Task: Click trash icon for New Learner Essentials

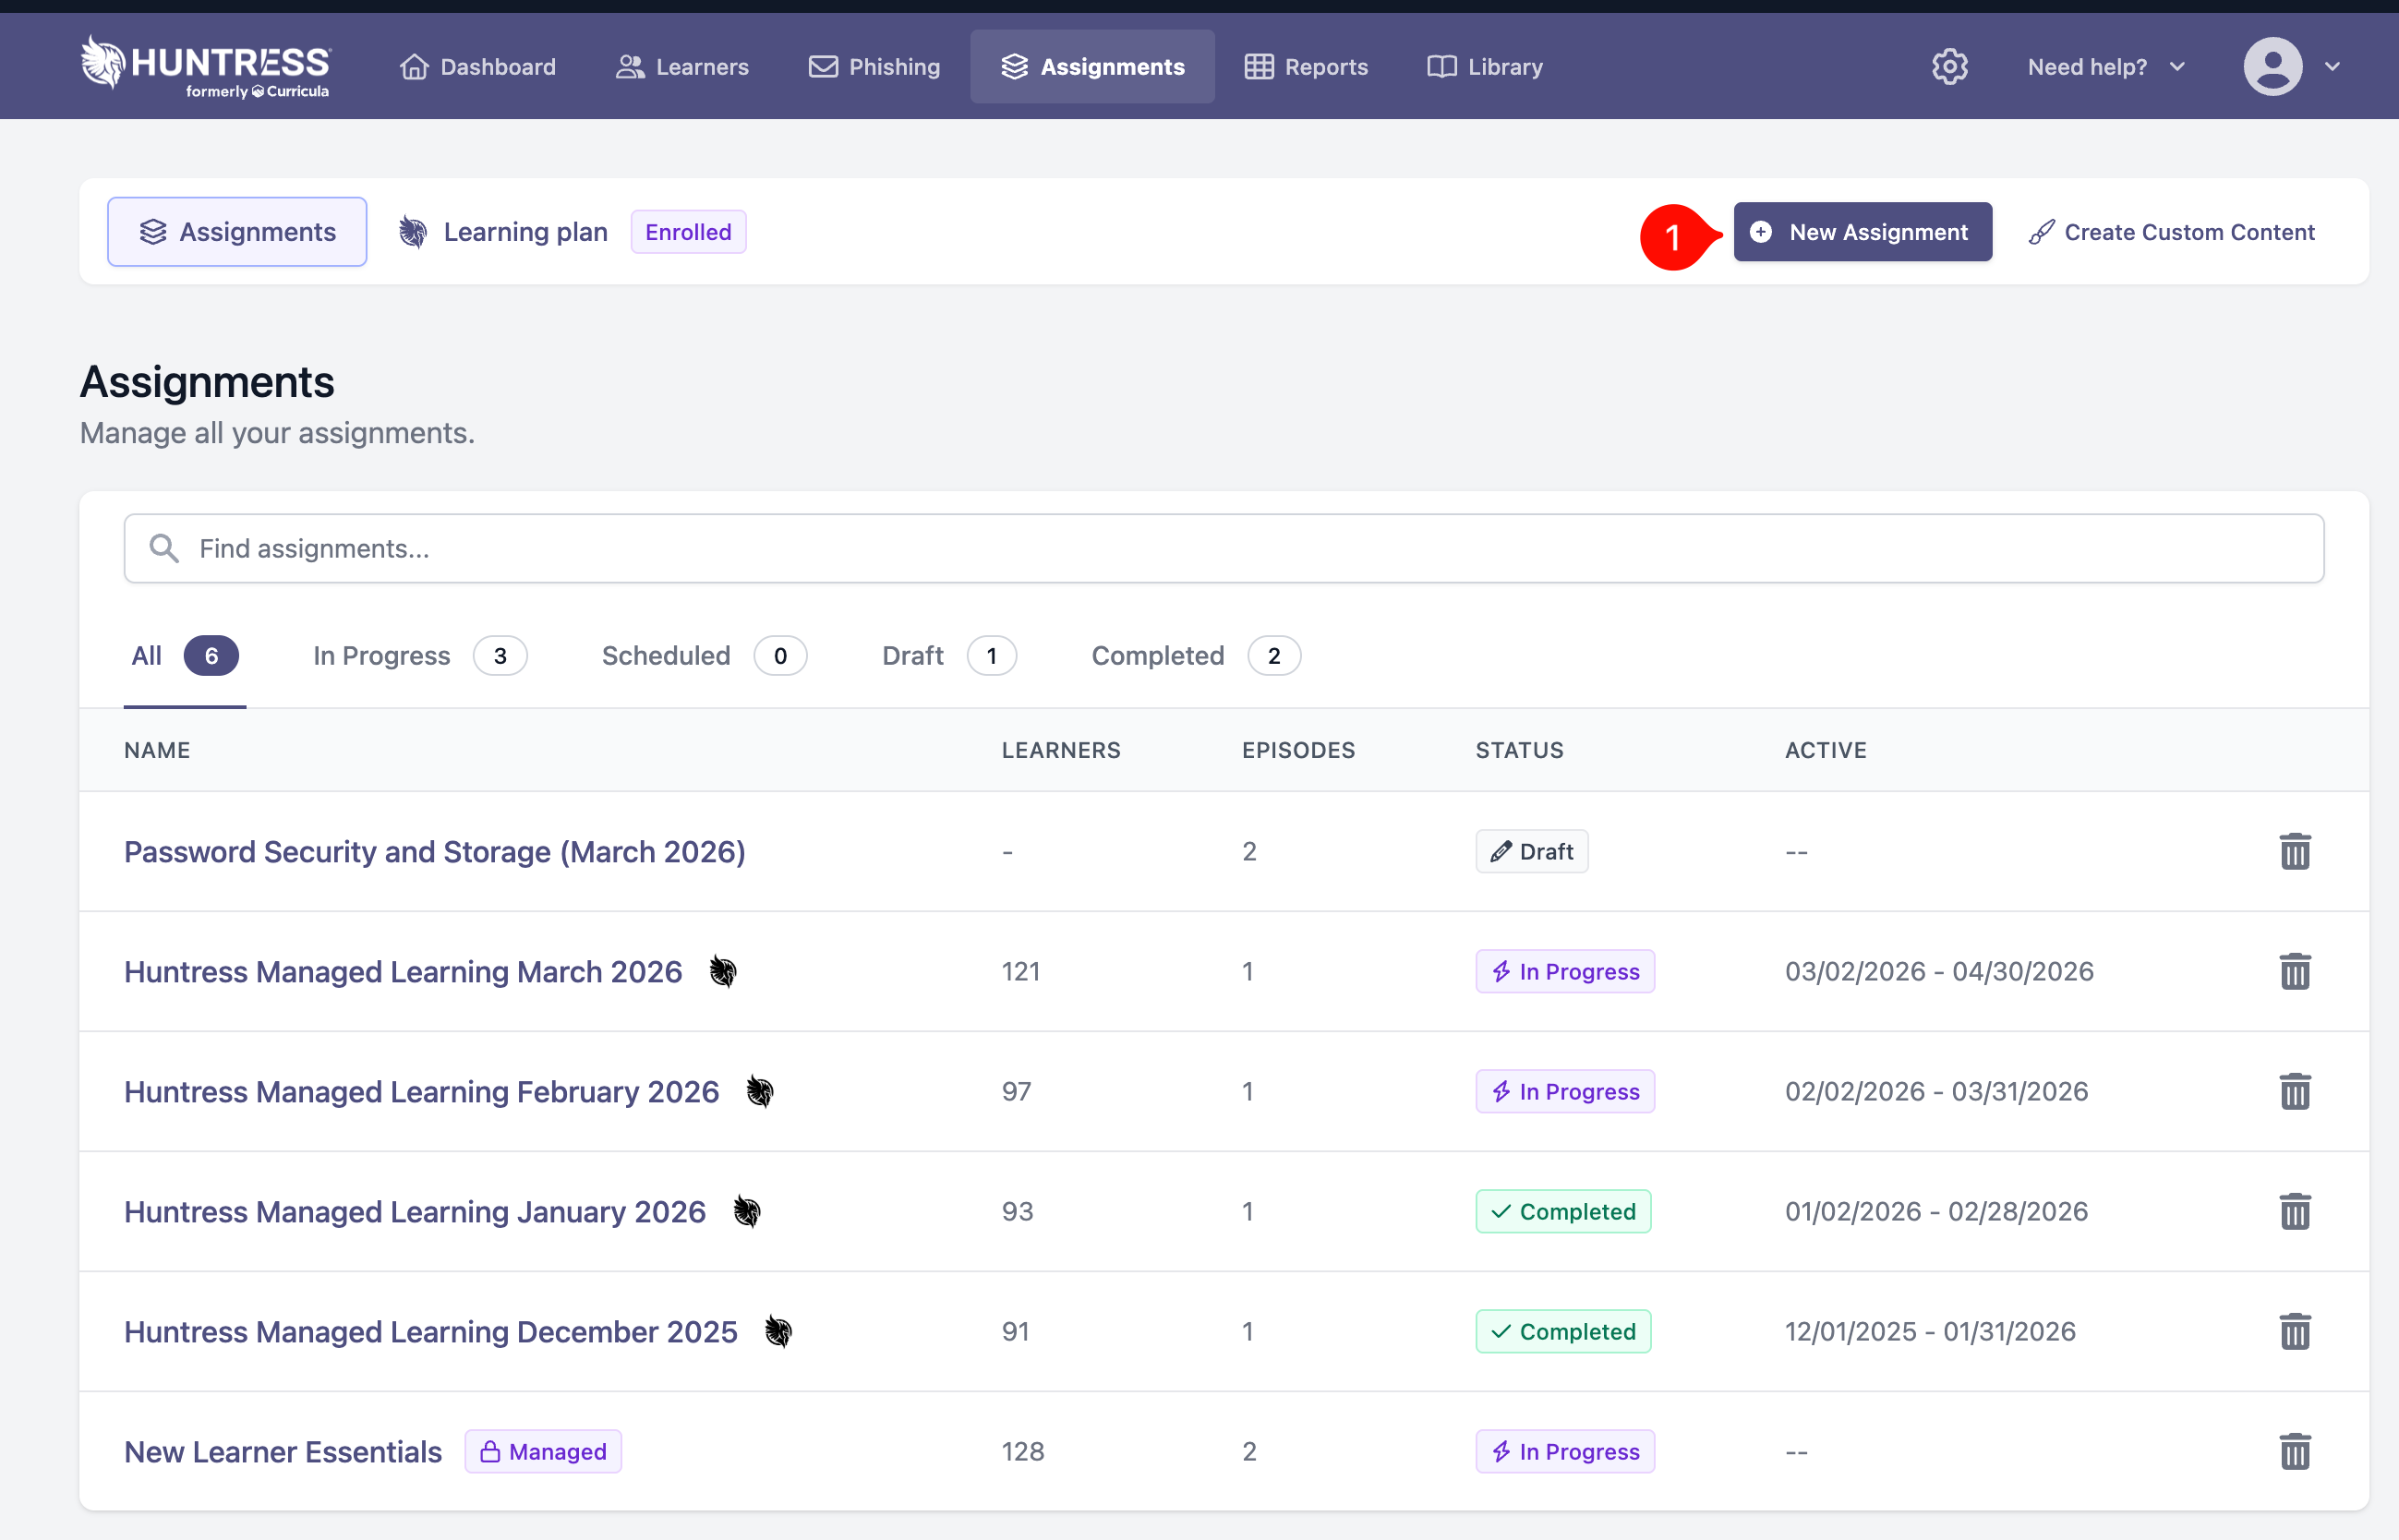Action: 2294,1451
